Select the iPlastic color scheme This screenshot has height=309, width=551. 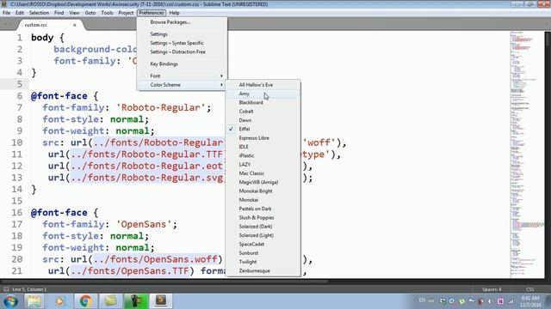(x=263, y=155)
